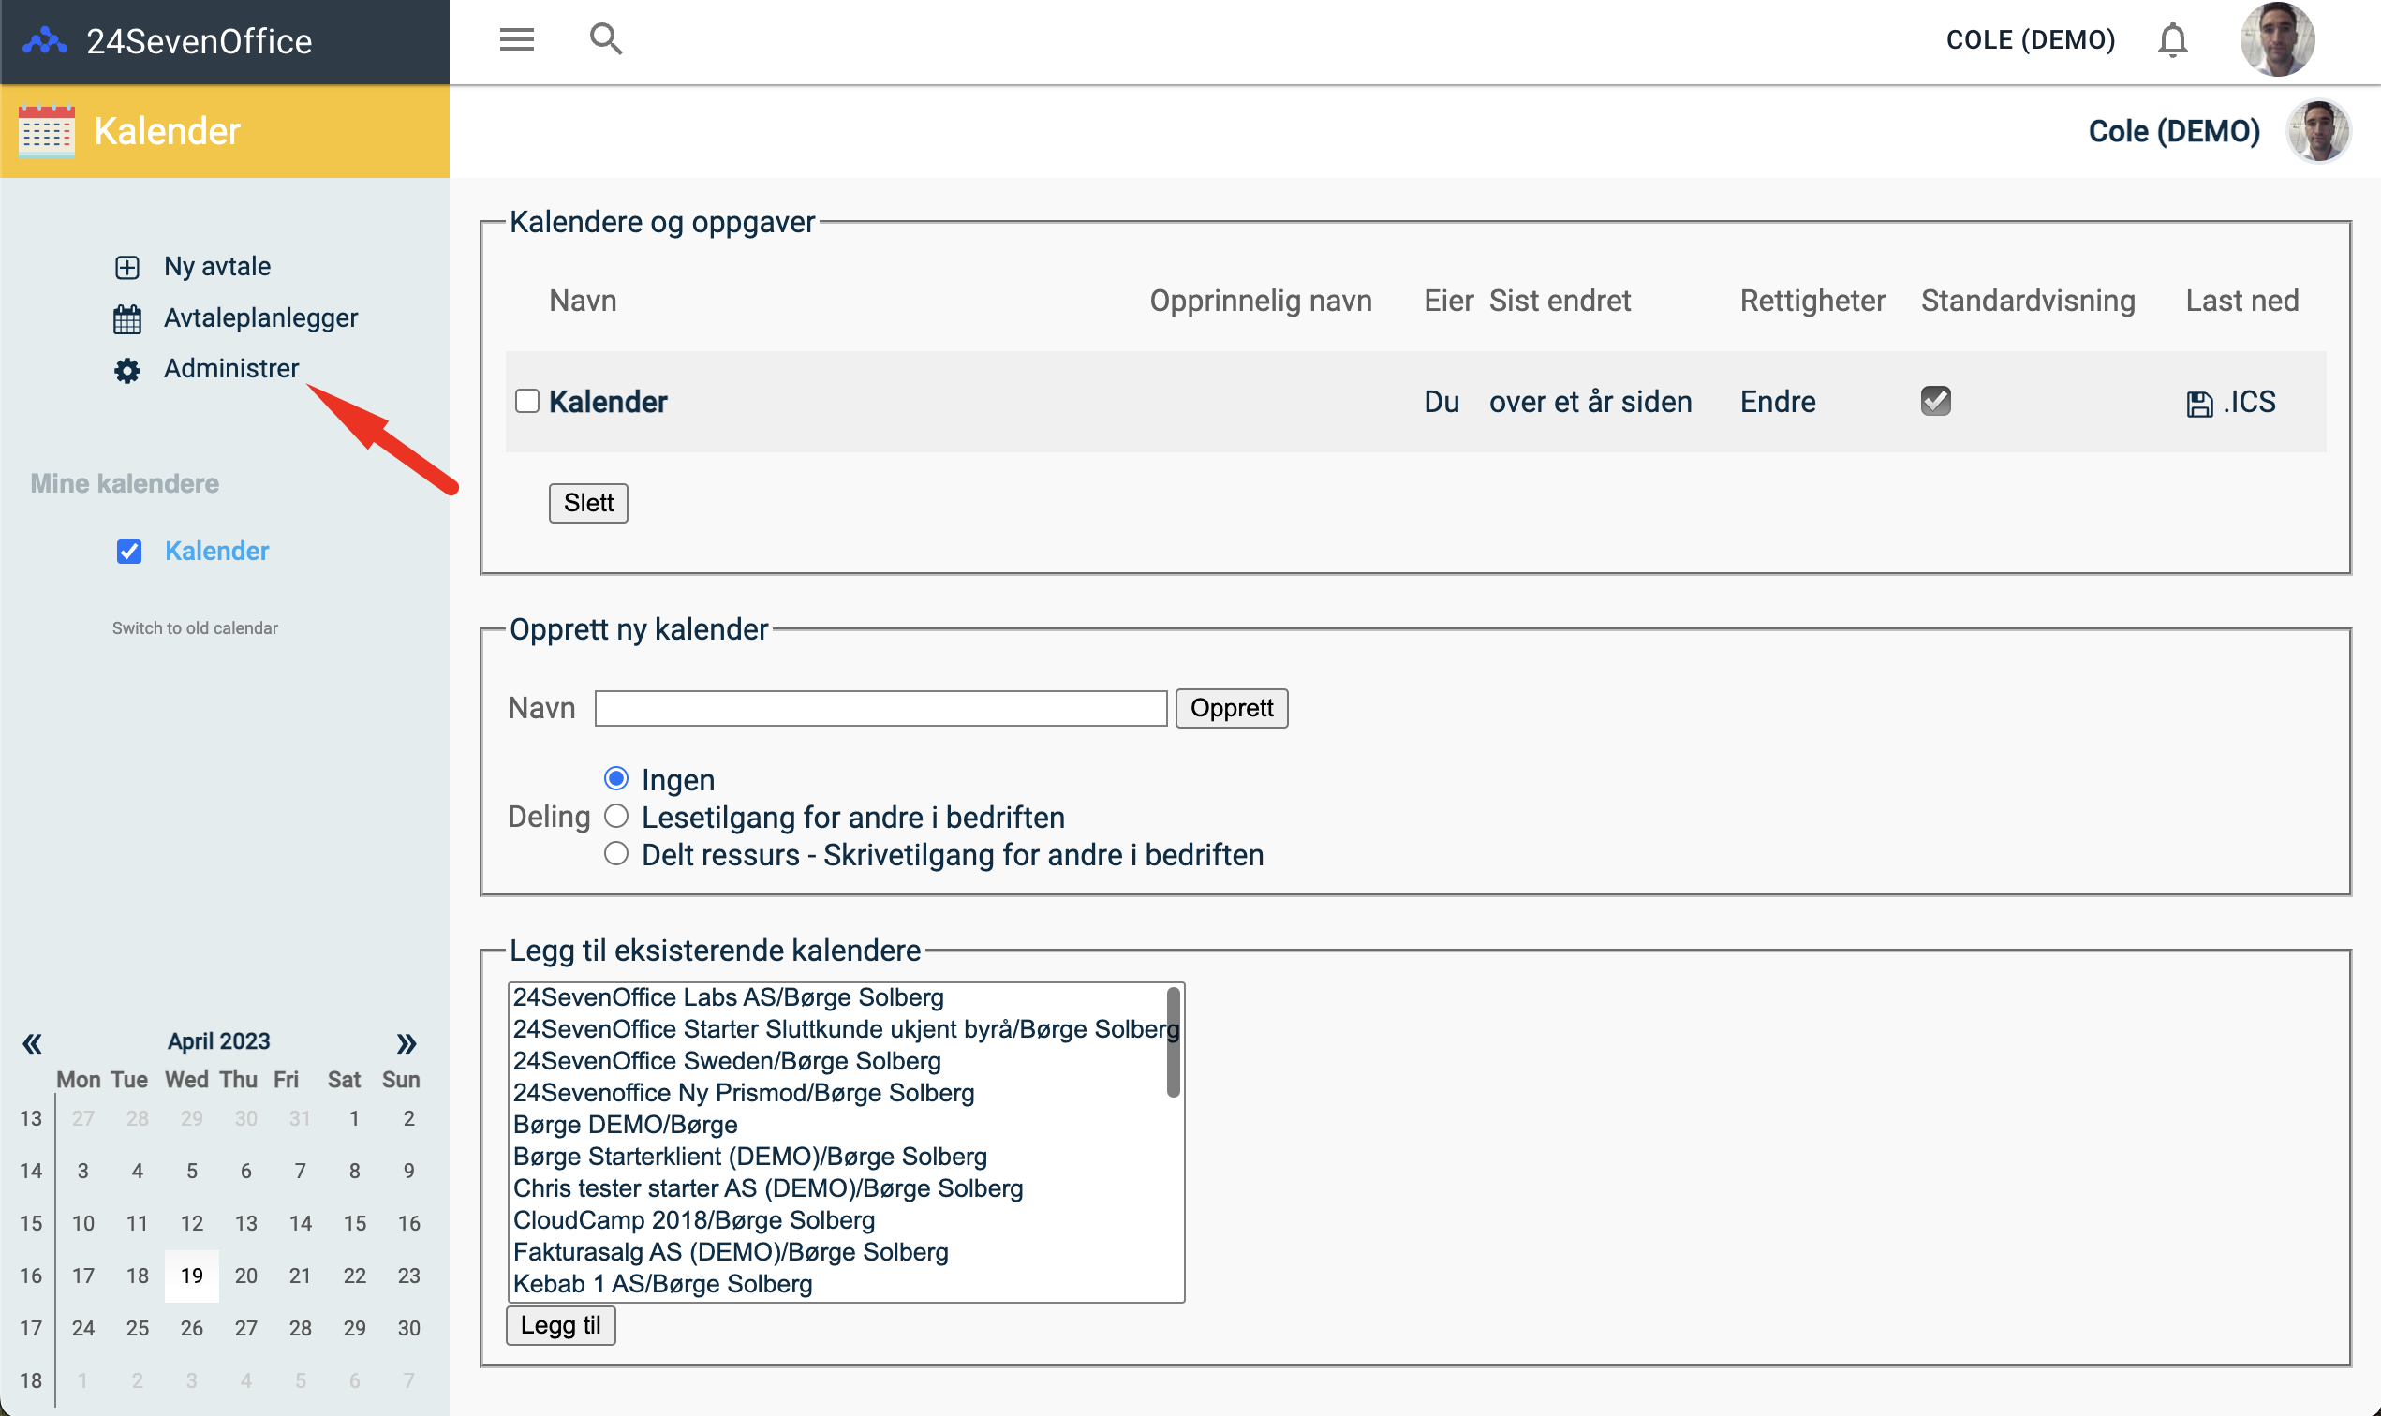Go to previous month in mini calendar

[33, 1043]
